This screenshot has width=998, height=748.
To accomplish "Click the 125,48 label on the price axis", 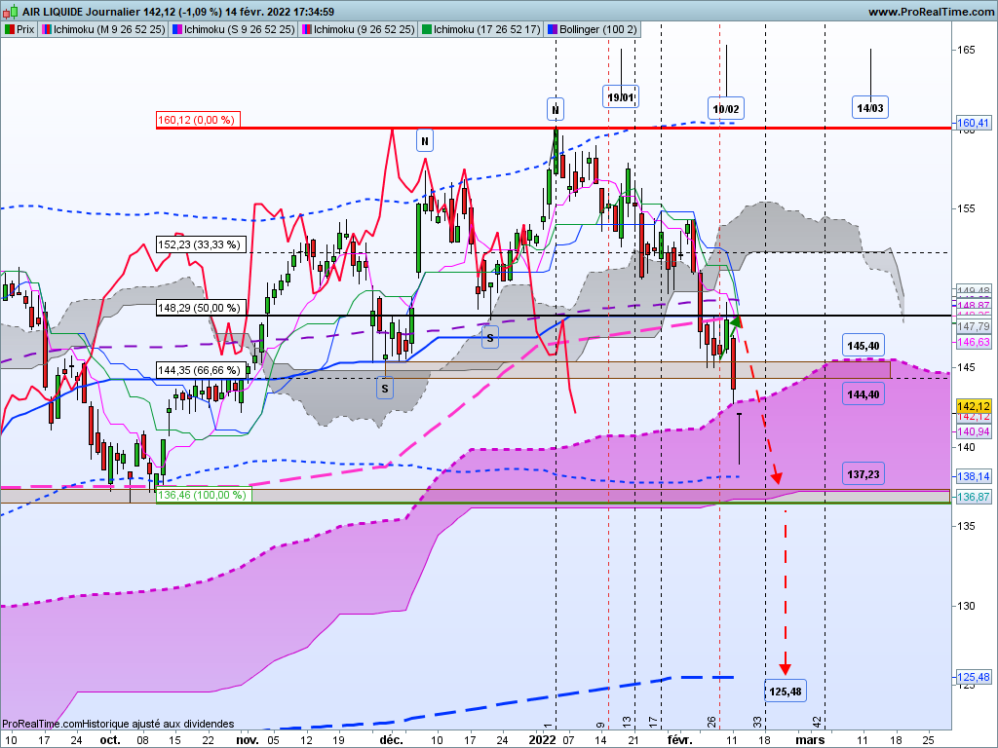I will tap(974, 678).
